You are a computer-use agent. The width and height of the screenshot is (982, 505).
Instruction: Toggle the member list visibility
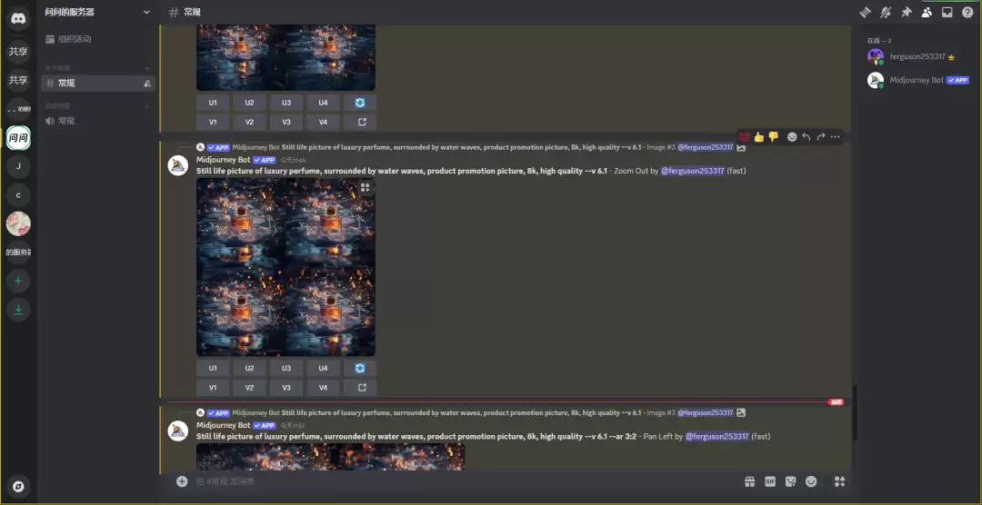click(x=927, y=12)
